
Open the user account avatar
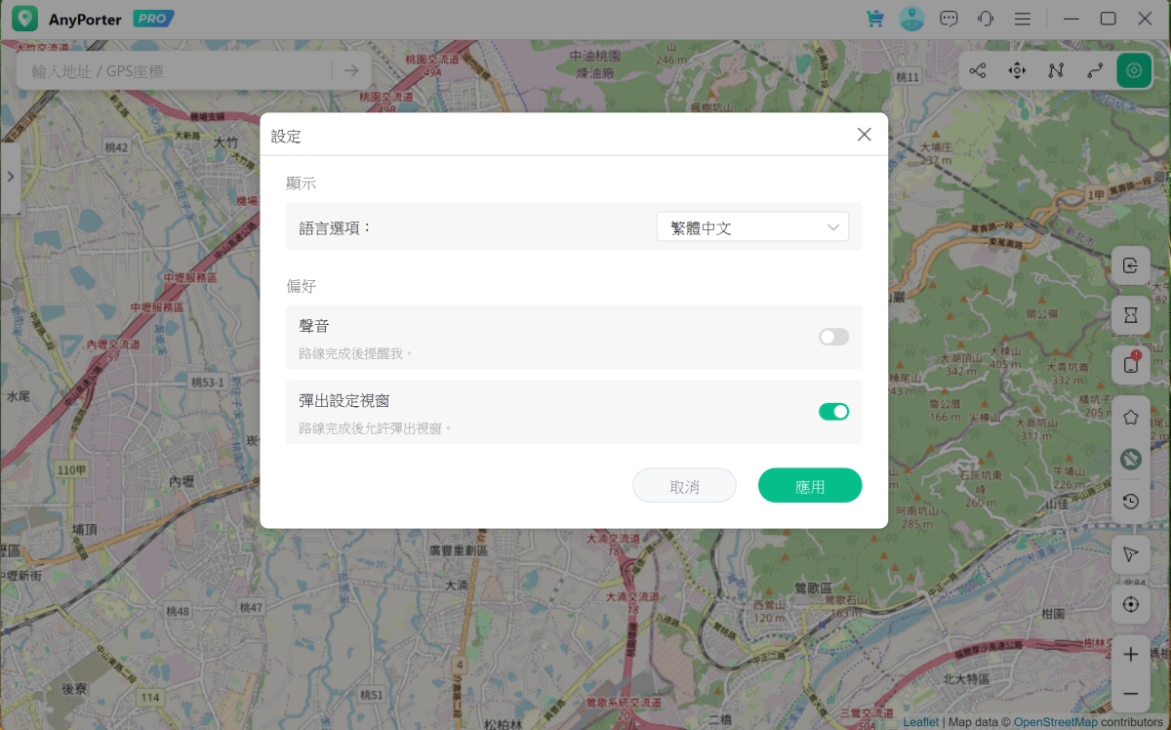pyautogui.click(x=911, y=19)
